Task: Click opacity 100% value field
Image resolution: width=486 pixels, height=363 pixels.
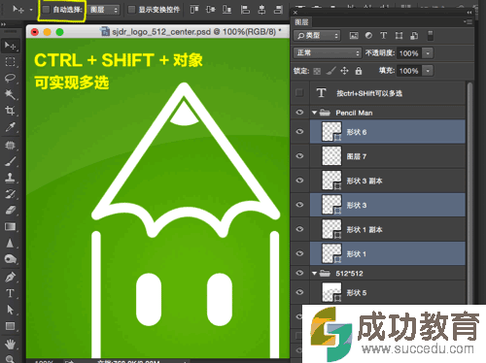Action: click(409, 53)
